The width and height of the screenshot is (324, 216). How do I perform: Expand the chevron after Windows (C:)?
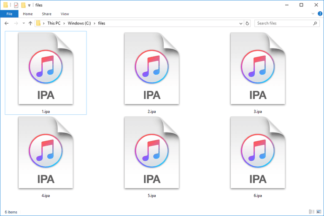(x=94, y=23)
